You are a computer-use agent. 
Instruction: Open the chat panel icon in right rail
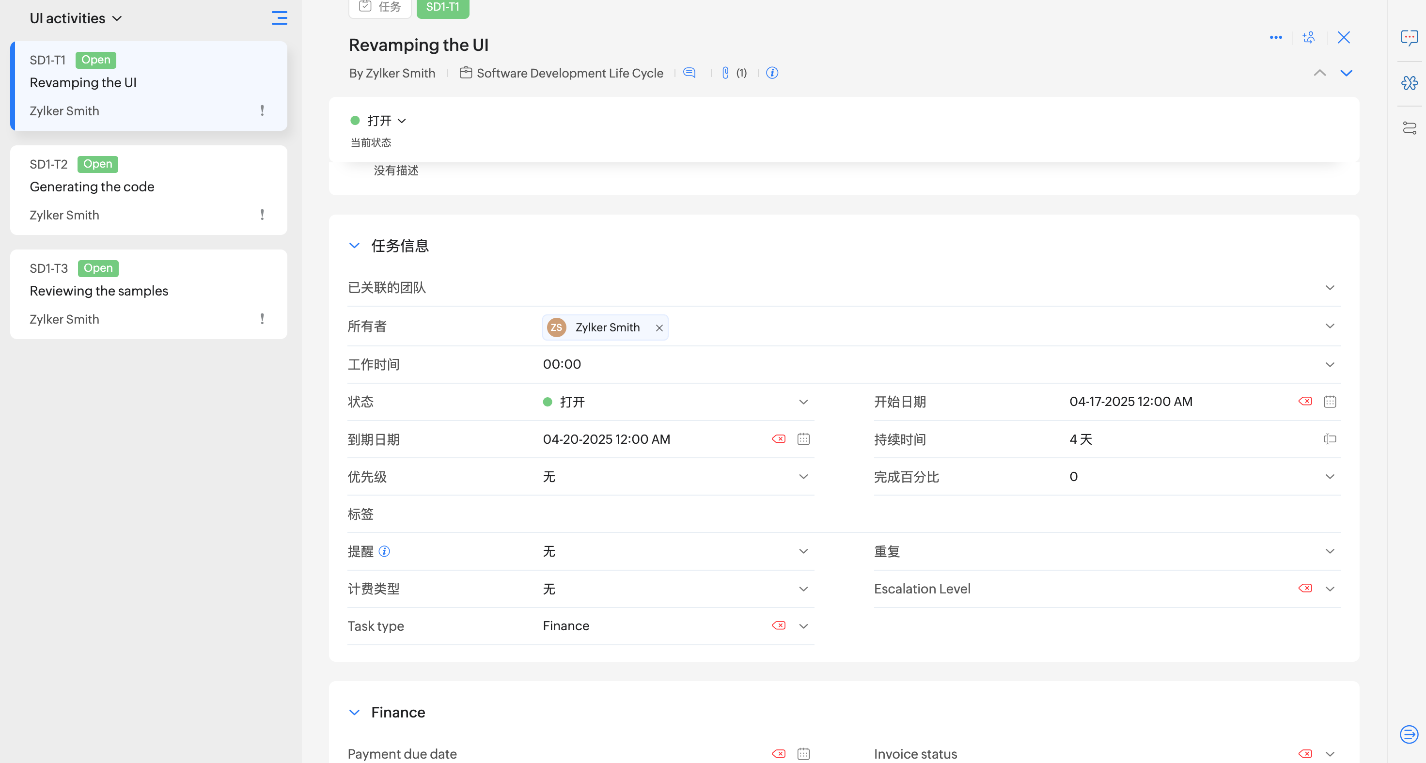coord(1409,37)
